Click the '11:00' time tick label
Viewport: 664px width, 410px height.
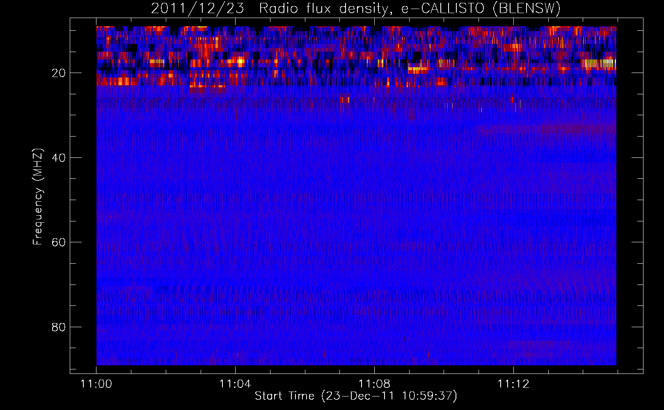click(x=96, y=384)
